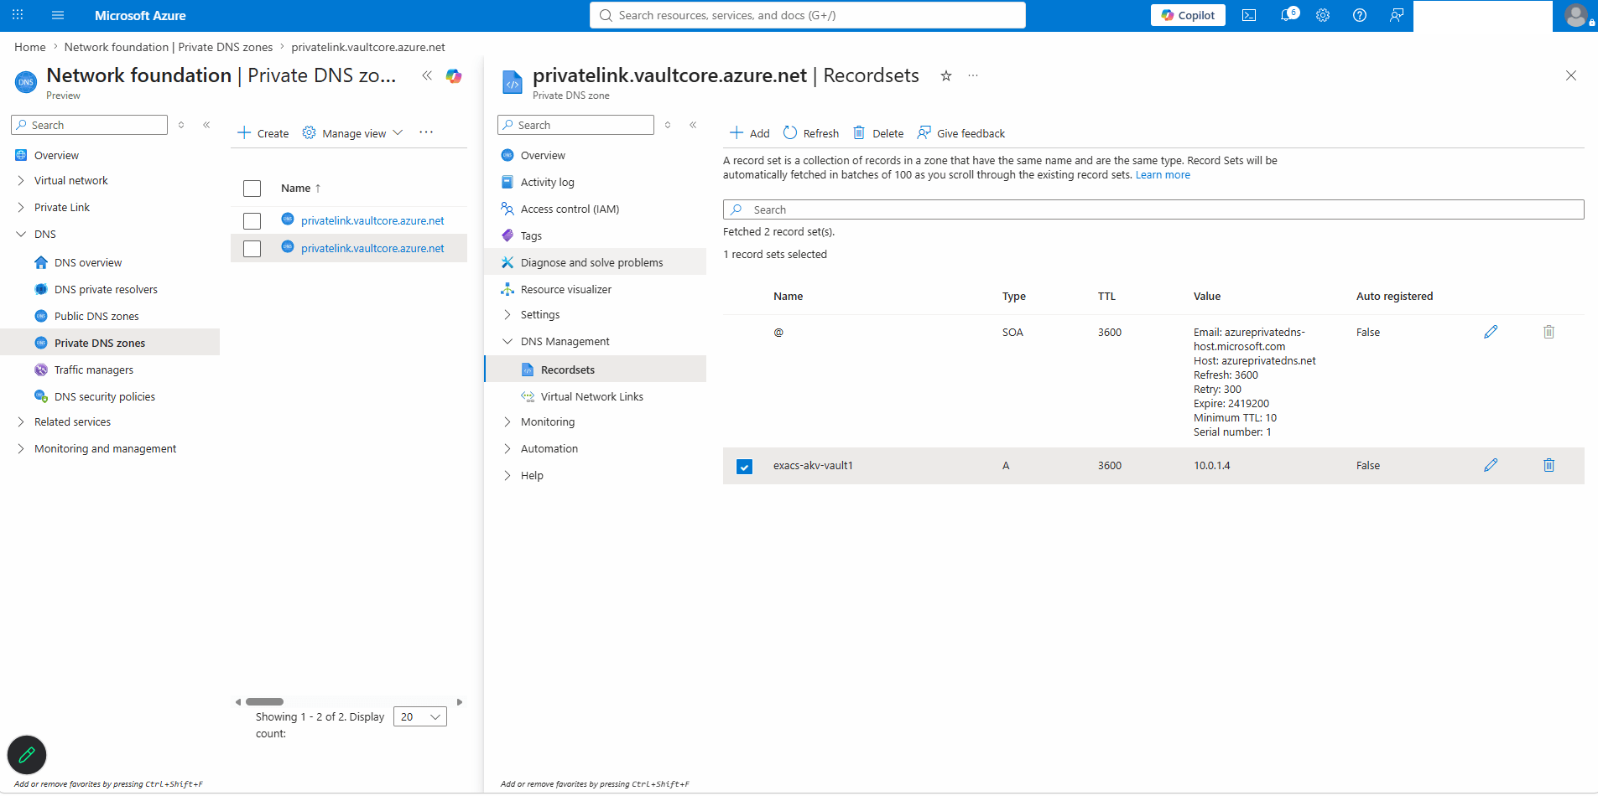Open the feedback icon in header

[1397, 15]
